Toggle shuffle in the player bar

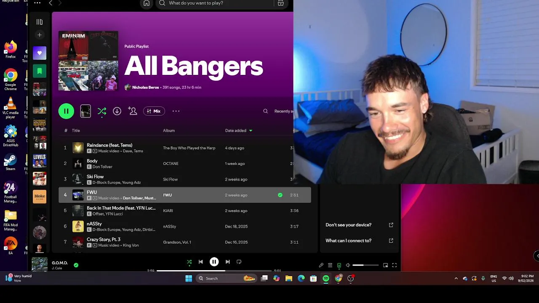(x=189, y=262)
